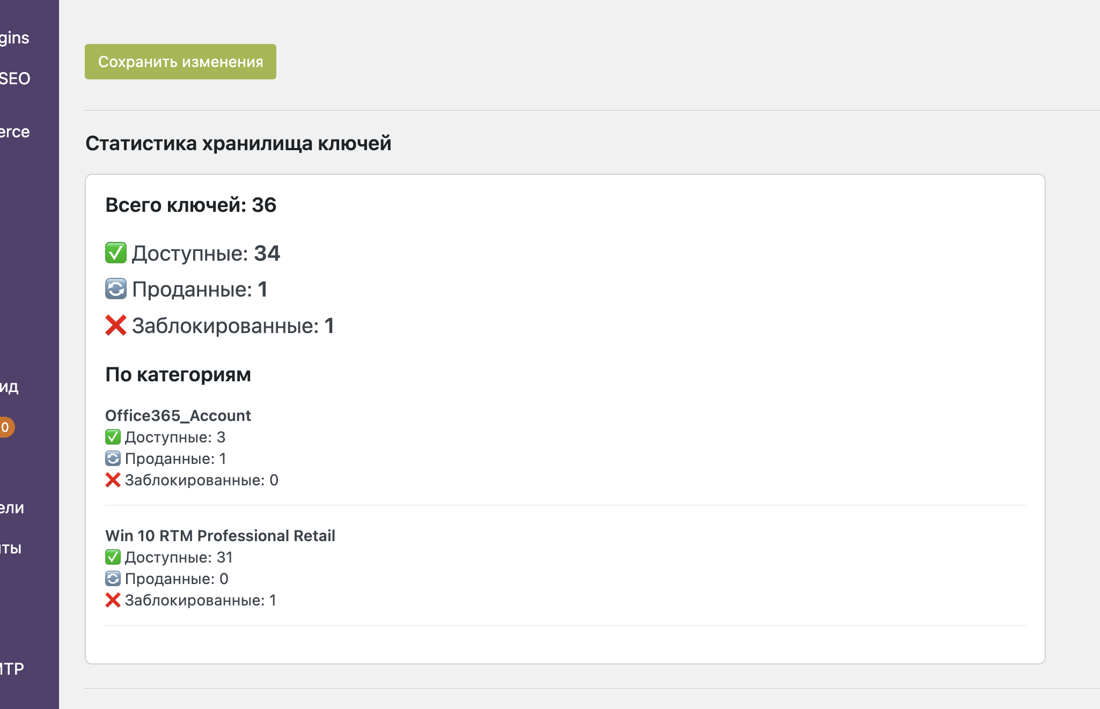Viewport: 1100px width, 709px height.
Task: Click Office365_Account sold refresh icon
Action: coord(113,459)
